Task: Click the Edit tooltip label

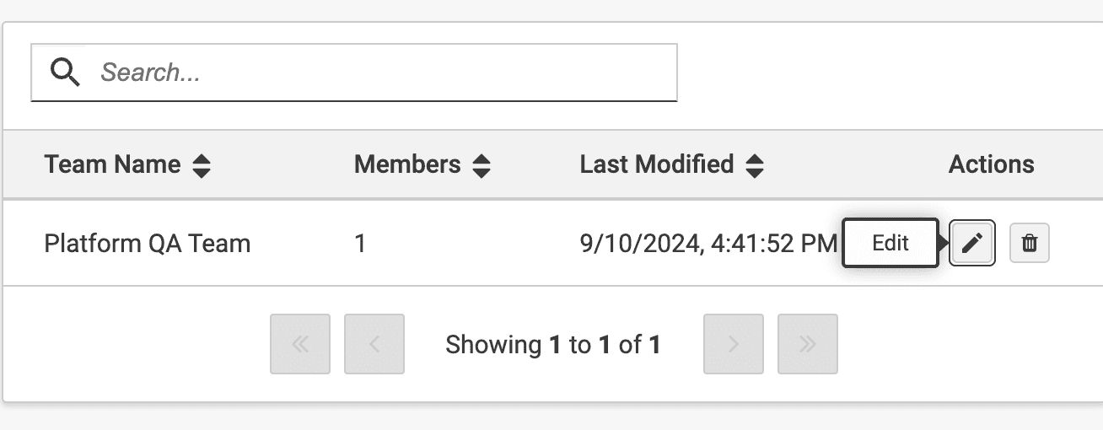Action: 890,244
